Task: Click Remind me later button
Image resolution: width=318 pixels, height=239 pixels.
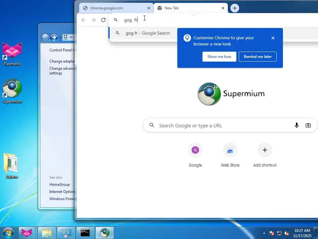Action: (257, 57)
